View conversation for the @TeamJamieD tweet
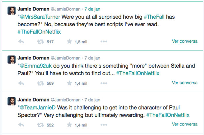The height and width of the screenshot is (135, 204). point(185,124)
